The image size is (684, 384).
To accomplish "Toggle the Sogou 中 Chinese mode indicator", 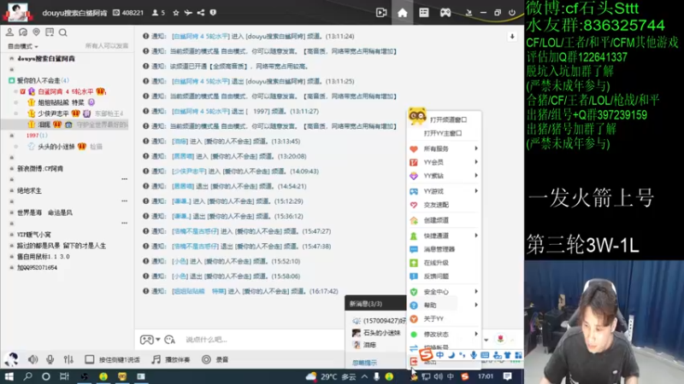I will pos(439,355).
